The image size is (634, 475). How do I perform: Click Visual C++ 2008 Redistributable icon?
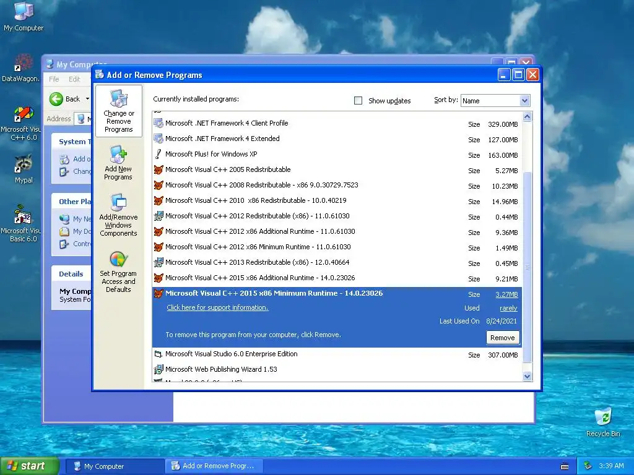pyautogui.click(x=158, y=185)
